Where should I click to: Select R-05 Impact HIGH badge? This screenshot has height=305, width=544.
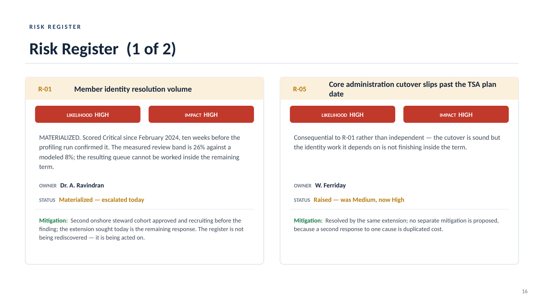point(456,114)
